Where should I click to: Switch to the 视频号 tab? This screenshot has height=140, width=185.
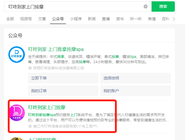coord(26,19)
